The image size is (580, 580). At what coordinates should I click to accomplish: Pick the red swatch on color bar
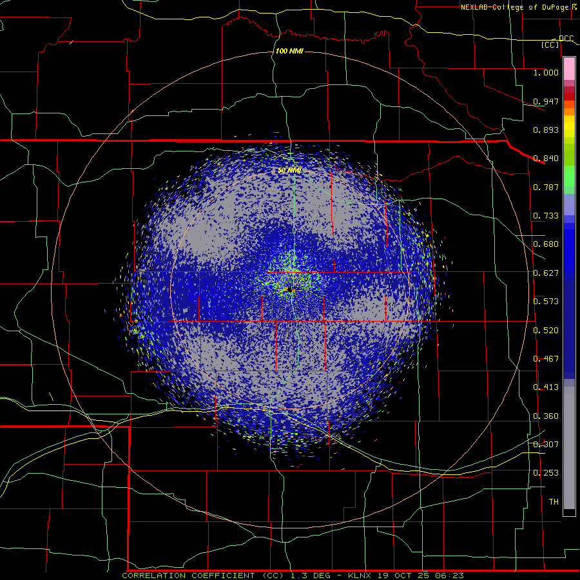pyautogui.click(x=569, y=97)
